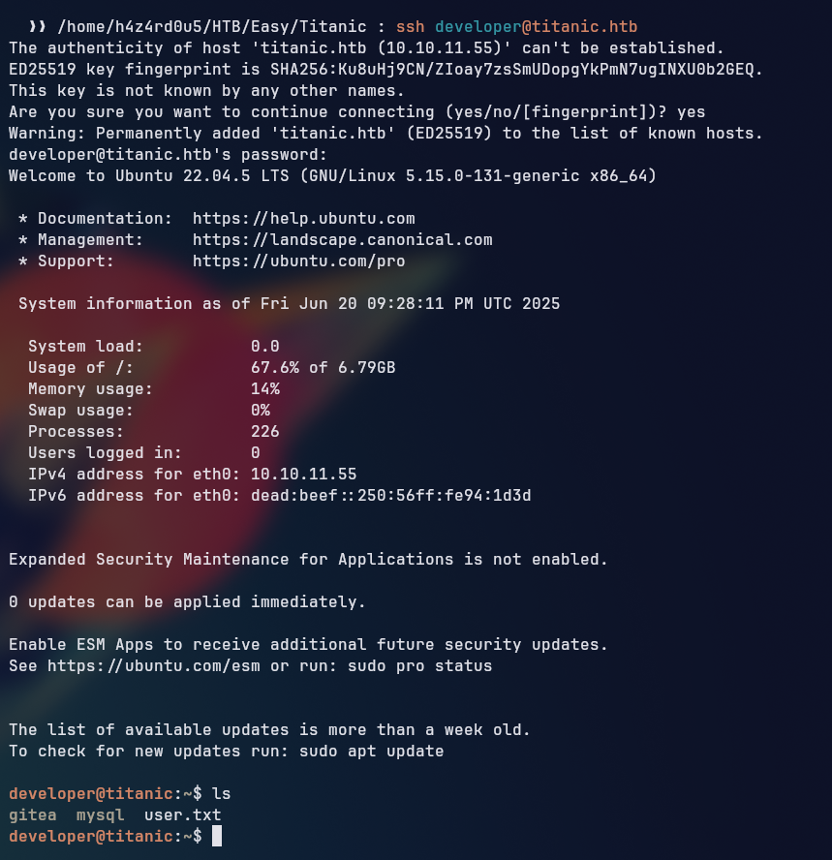Open the landscape.canonical.com management link
Viewport: 832px width, 860px height.
[342, 239]
